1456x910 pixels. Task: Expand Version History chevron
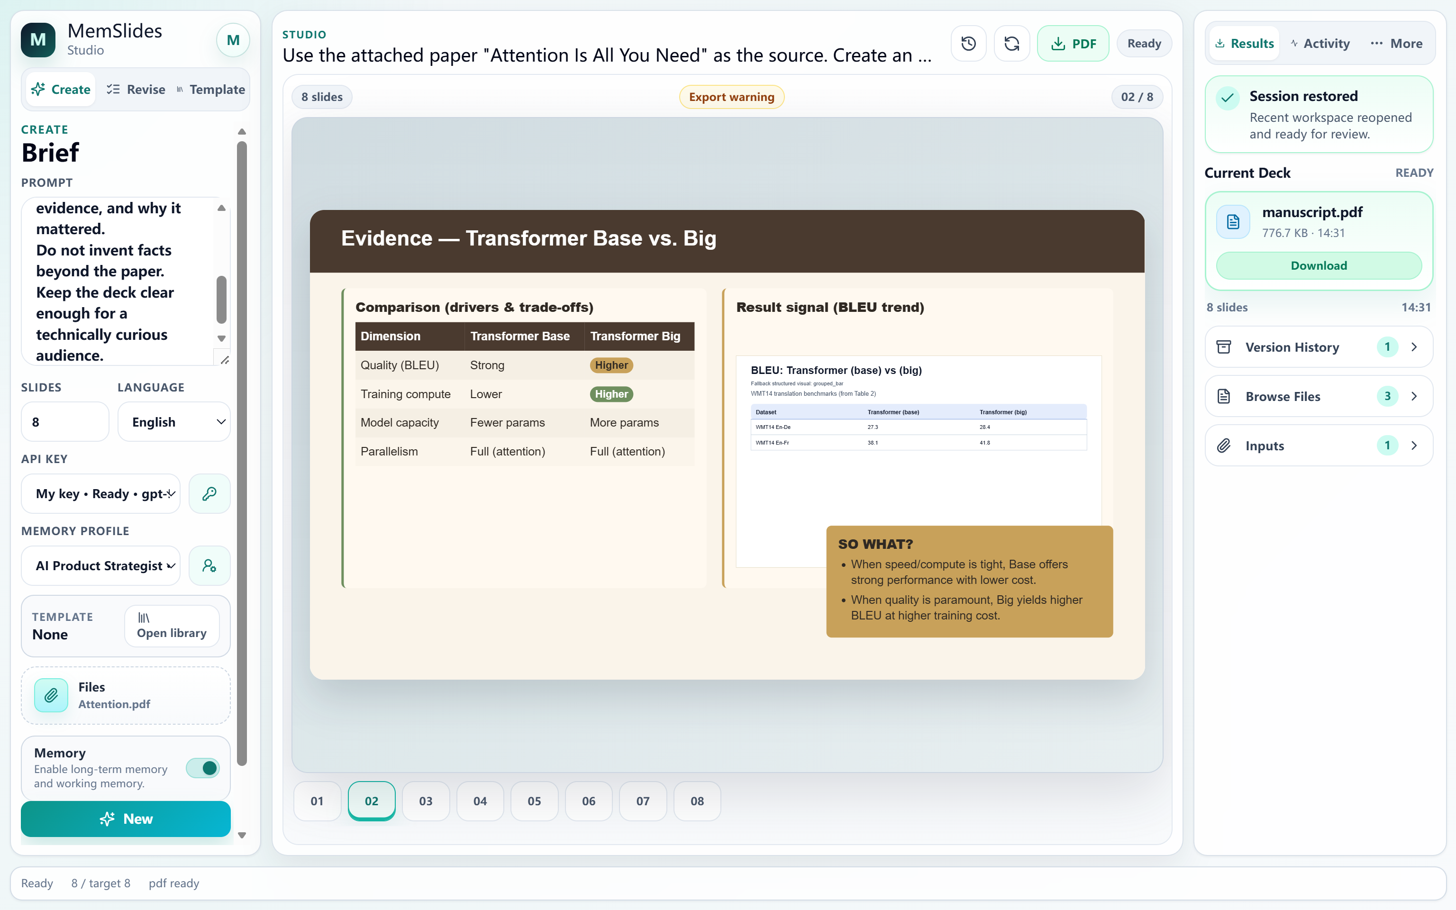coord(1414,346)
